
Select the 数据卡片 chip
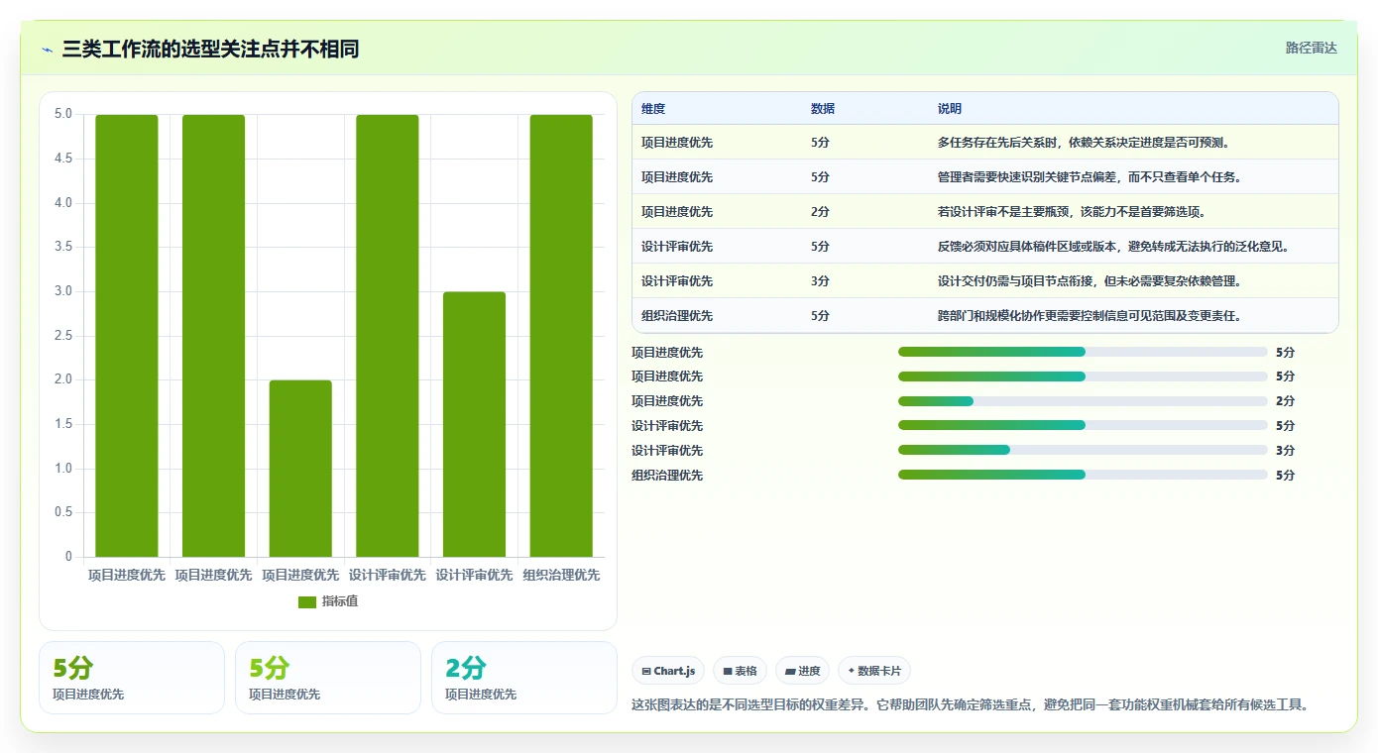coord(874,671)
